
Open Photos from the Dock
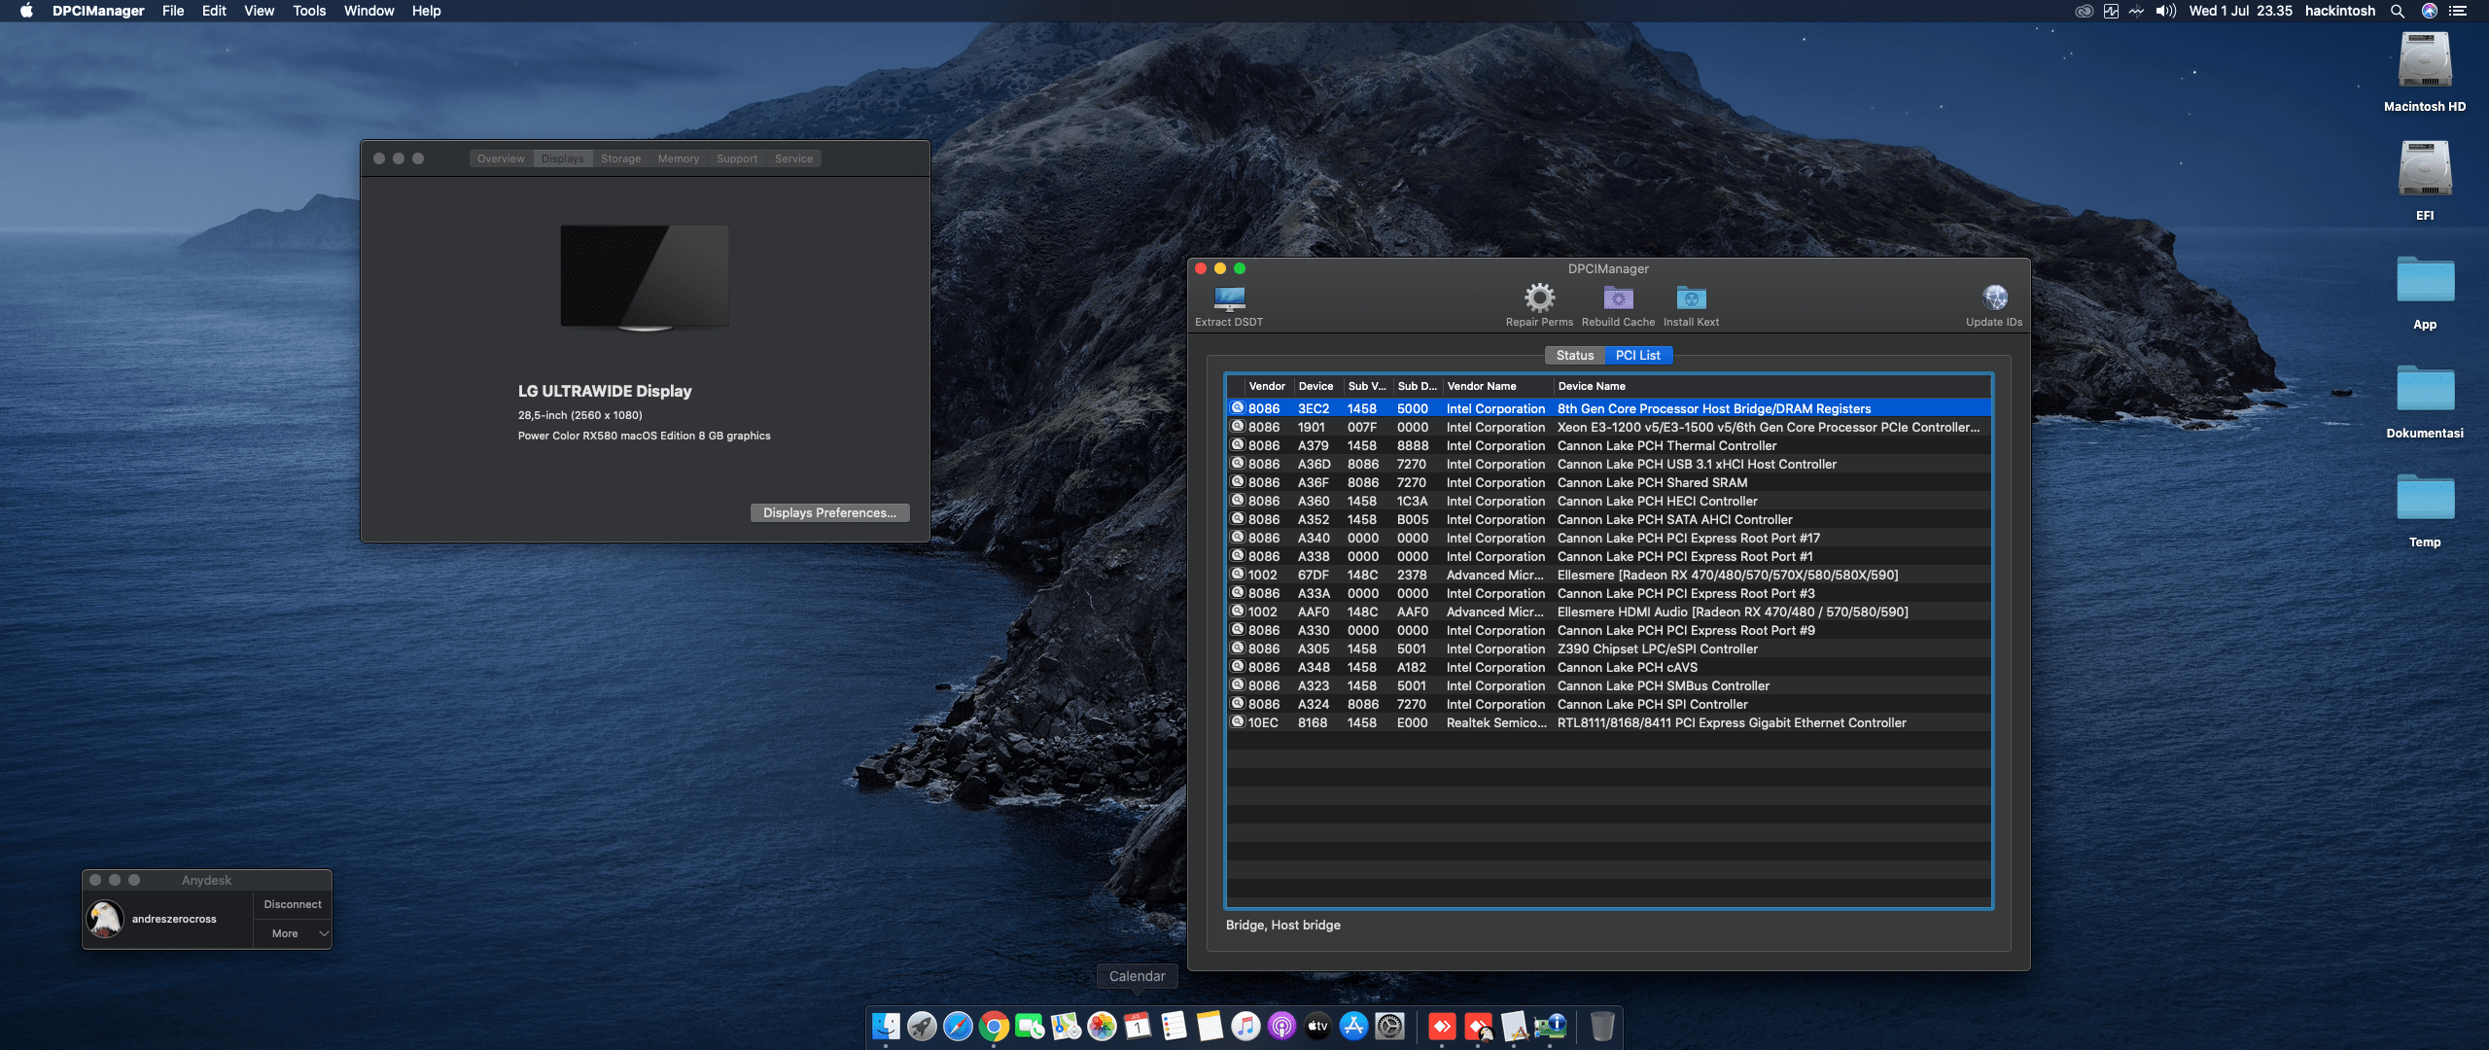1102,1026
